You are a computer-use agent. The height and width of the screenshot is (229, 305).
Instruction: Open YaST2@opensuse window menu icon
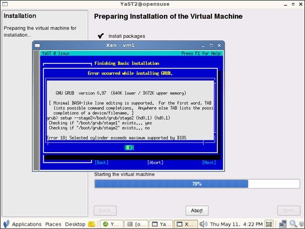click(5, 4)
